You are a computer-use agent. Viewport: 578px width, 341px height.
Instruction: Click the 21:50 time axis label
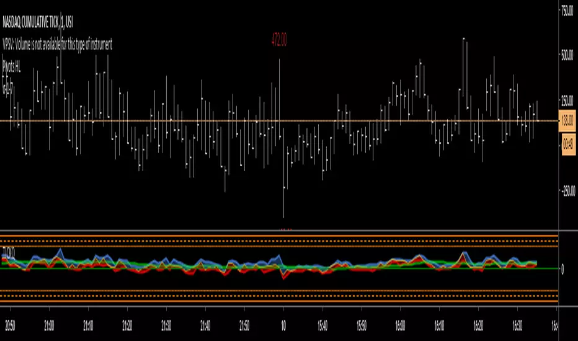pyautogui.click(x=244, y=326)
